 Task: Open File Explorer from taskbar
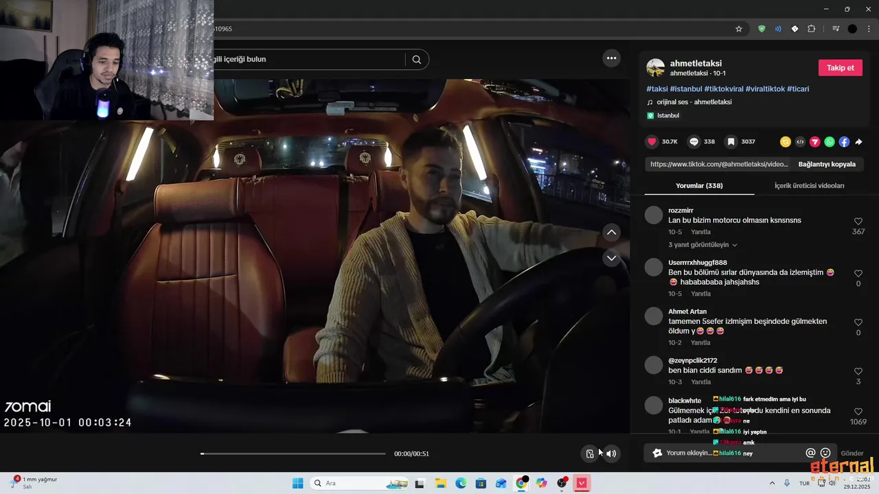point(440,483)
